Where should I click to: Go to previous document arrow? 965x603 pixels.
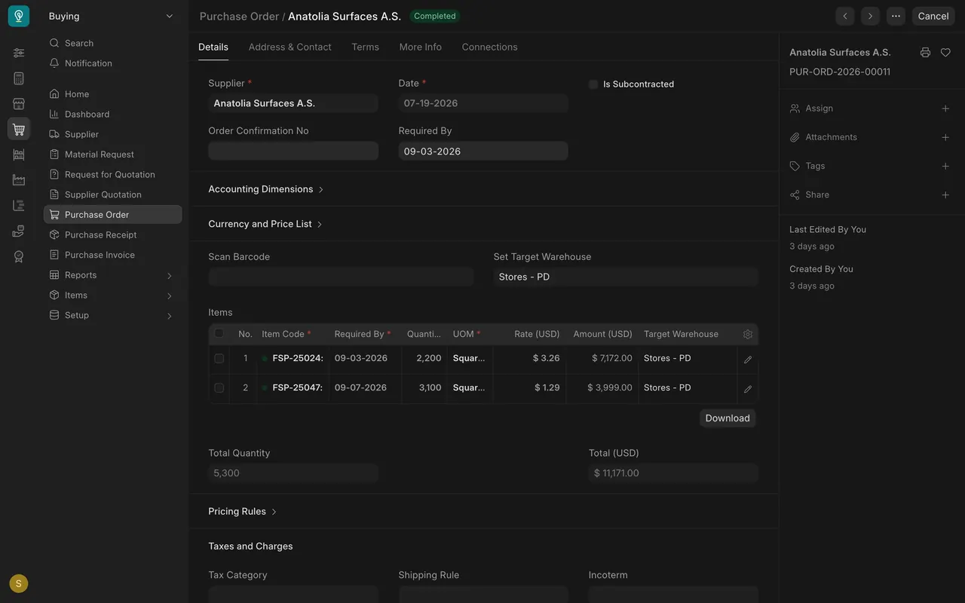tap(845, 16)
